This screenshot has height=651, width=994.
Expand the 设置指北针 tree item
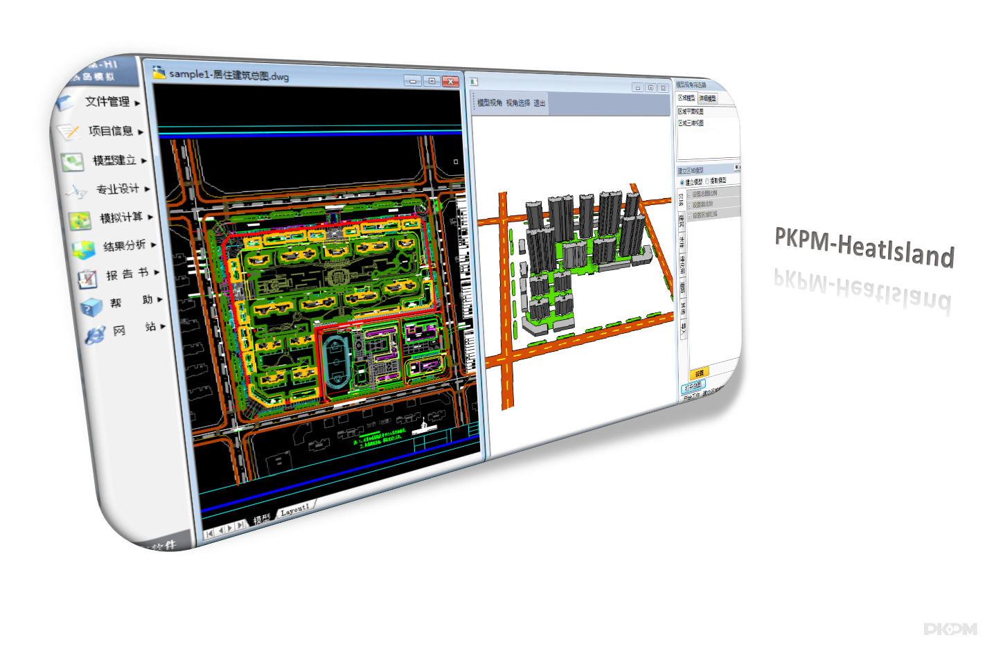pyautogui.click(x=689, y=205)
